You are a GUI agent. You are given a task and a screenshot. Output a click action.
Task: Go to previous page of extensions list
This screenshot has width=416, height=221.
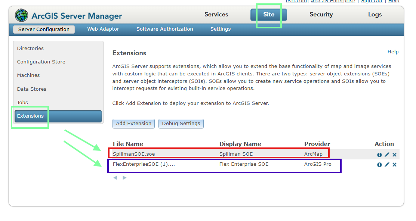[x=115, y=178]
